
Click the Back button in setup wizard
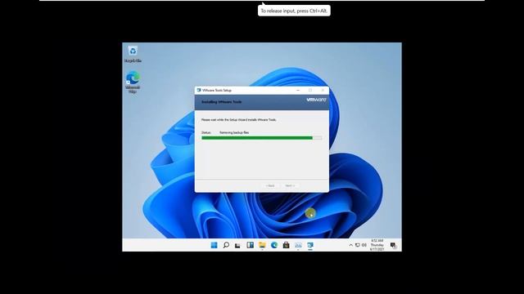[x=270, y=185]
